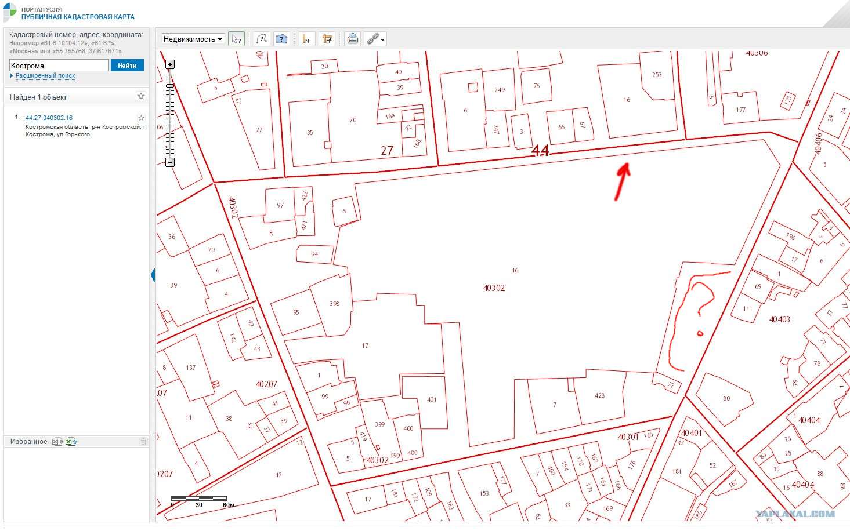Select the identify-by-click cursor tool
This screenshot has width=850, height=531.
(x=236, y=39)
